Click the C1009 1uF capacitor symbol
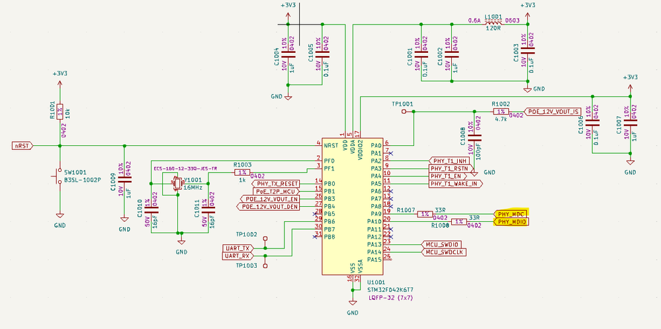The width and height of the screenshot is (661, 329). point(124,179)
